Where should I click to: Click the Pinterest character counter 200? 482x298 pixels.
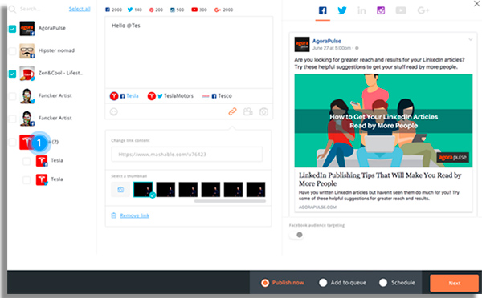(x=156, y=10)
